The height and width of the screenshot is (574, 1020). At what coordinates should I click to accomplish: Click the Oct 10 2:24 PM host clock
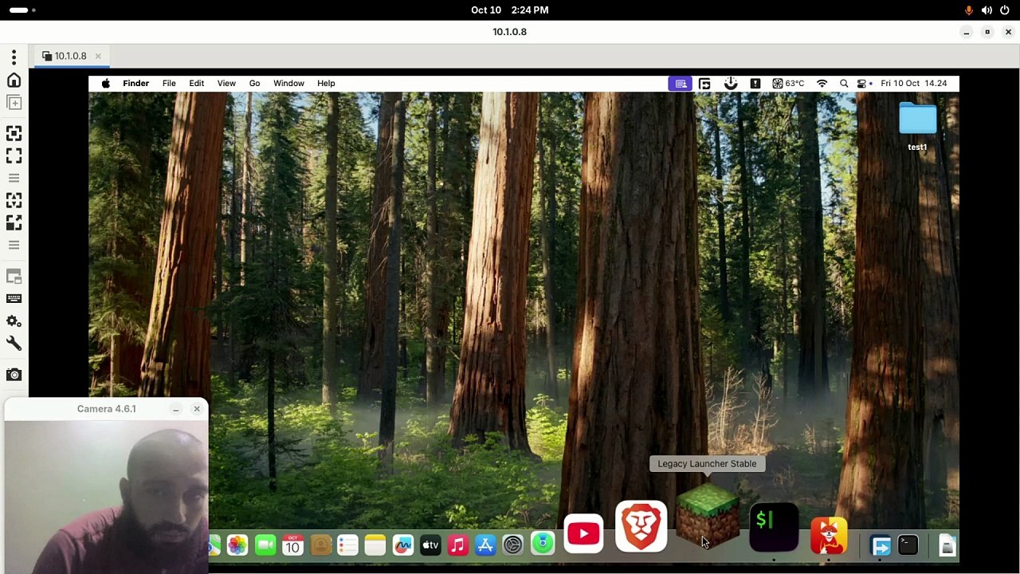(x=509, y=10)
